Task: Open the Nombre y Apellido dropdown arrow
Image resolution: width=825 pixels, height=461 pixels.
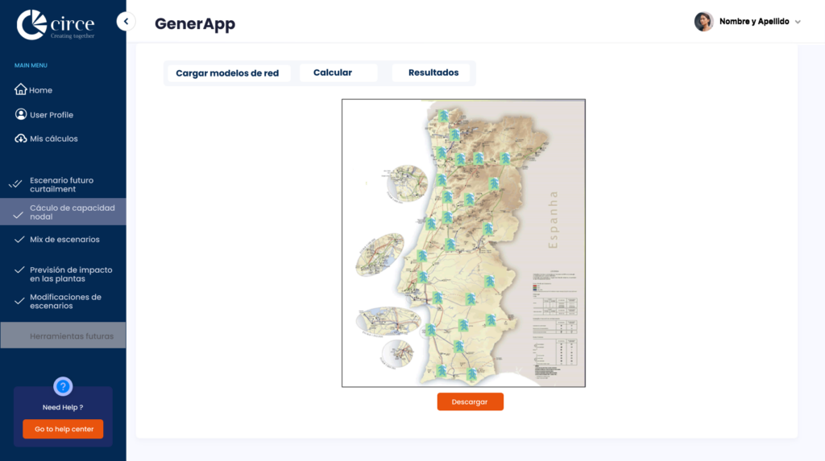Action: click(798, 23)
